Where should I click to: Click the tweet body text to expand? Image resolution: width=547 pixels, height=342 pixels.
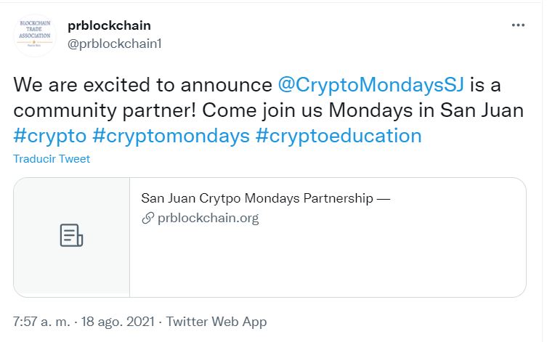[269, 110]
